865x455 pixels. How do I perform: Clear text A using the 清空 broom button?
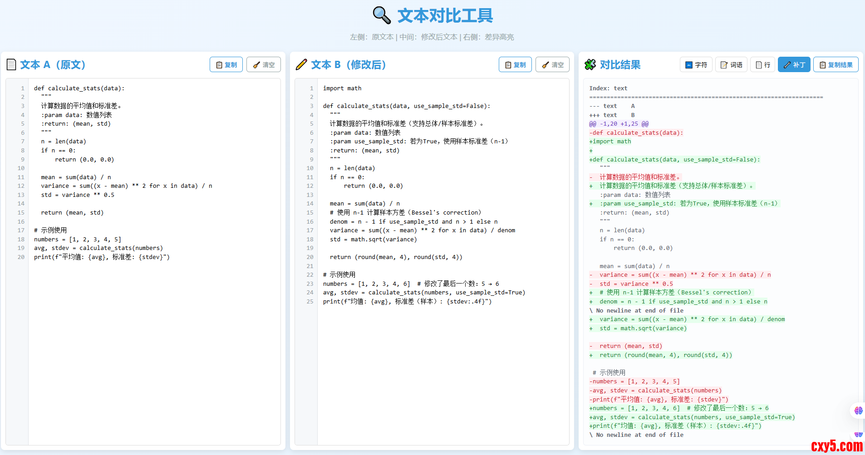point(264,65)
